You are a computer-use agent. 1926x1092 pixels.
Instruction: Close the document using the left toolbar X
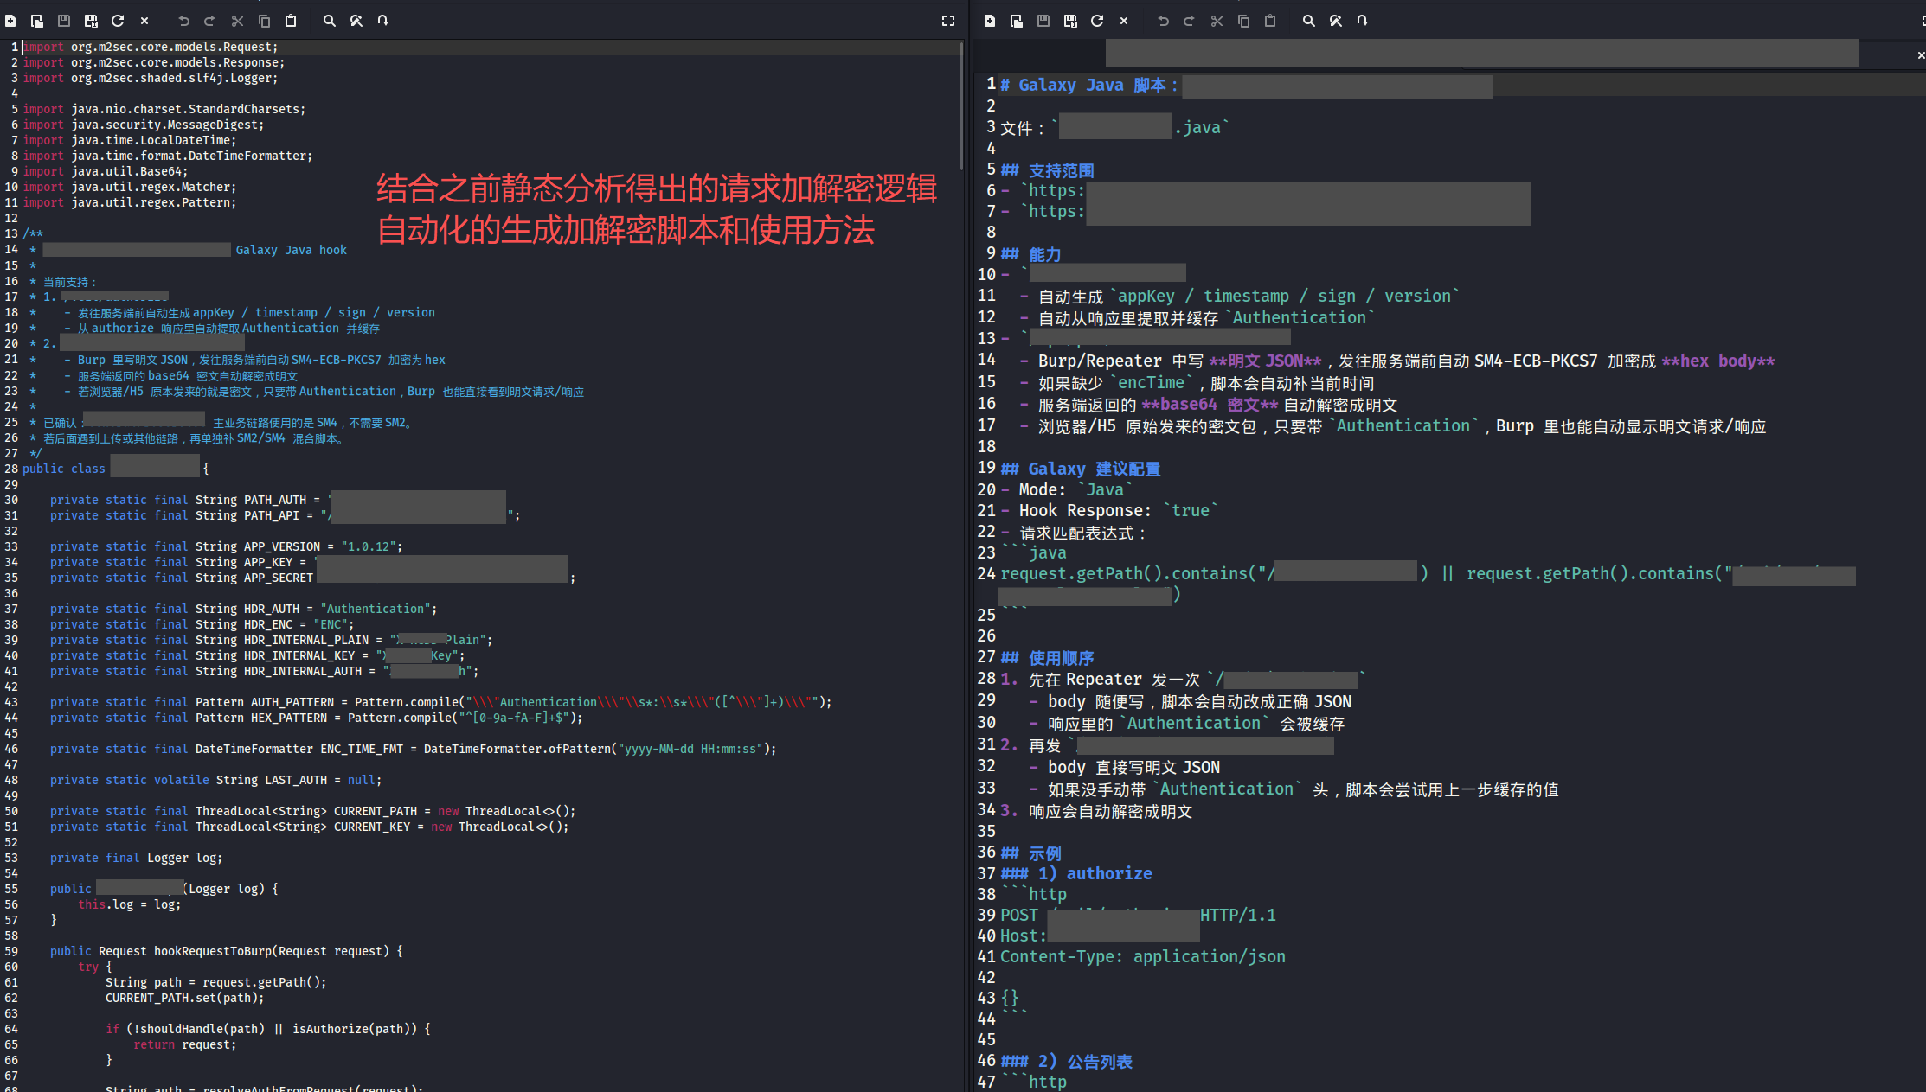(x=144, y=21)
